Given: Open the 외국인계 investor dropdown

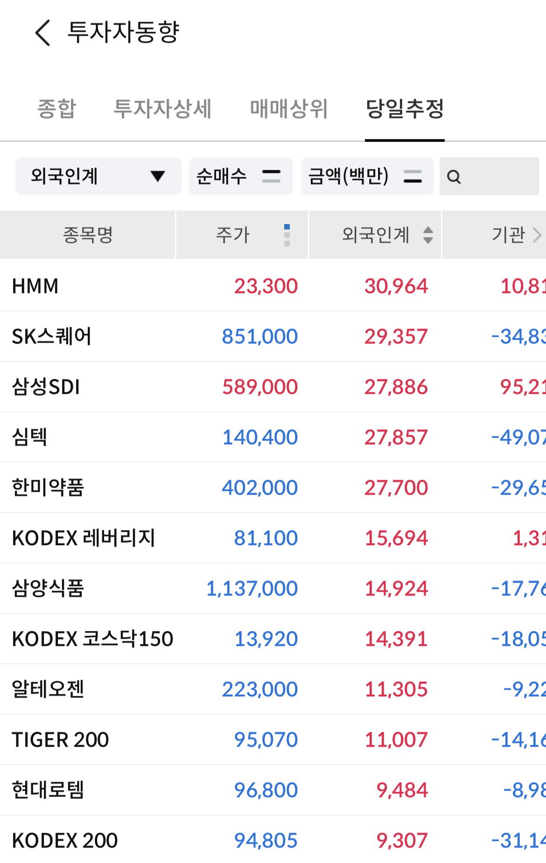Looking at the screenshot, I should (98, 176).
